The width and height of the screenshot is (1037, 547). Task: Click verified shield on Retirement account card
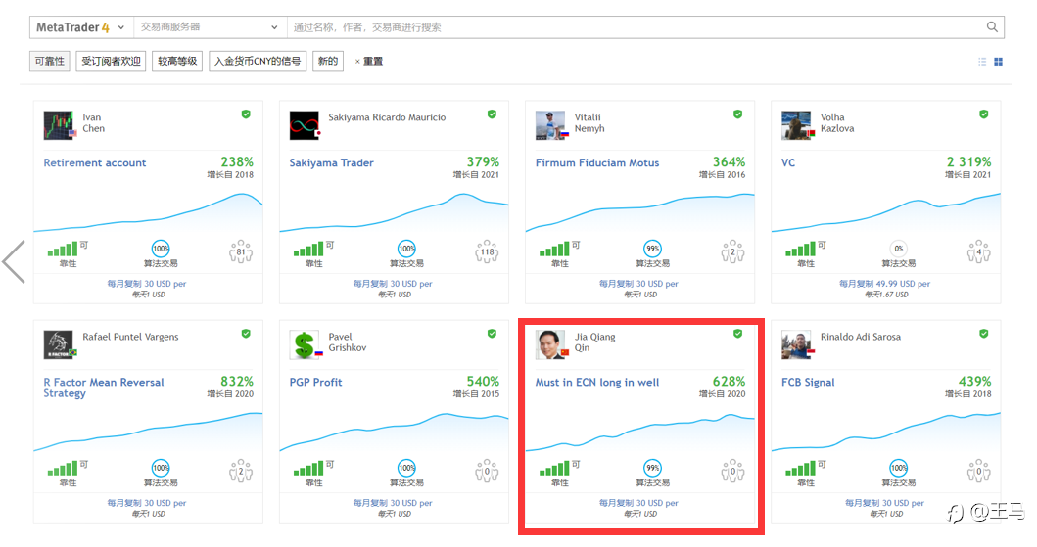[x=246, y=114]
